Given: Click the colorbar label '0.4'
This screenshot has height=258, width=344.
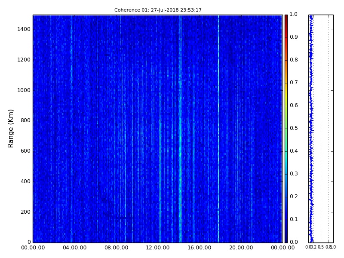Looking at the screenshot, I should [x=294, y=151].
